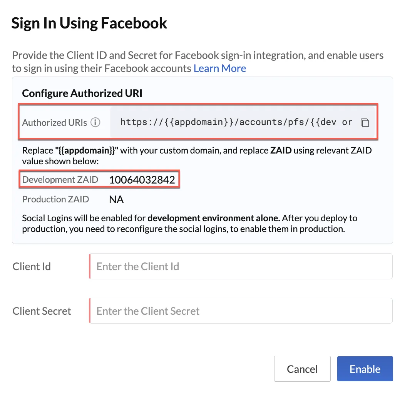Click the Configure Authorized URI heading
This screenshot has height=394, width=405.
click(x=82, y=93)
